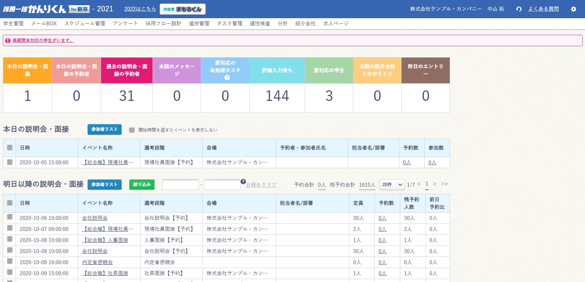Select 過去の説明会・面接の予約者 card
Viewport: 585px width, 282px height.
(x=127, y=85)
